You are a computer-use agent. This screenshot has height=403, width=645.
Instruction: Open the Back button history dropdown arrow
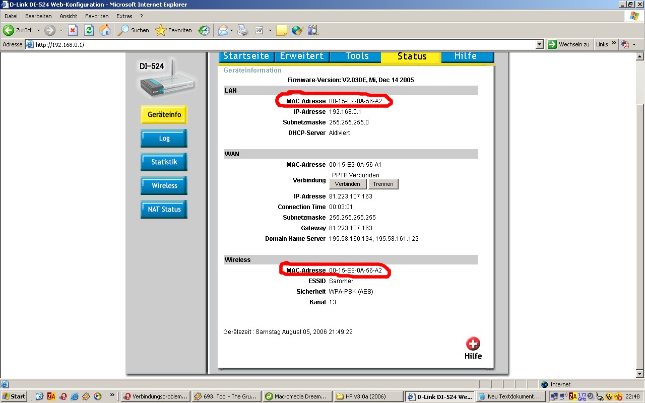pos(38,31)
